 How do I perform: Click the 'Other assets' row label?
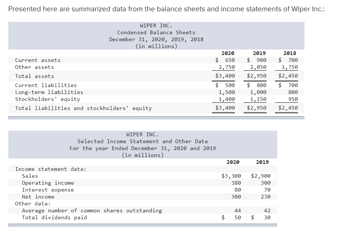tap(34, 67)
